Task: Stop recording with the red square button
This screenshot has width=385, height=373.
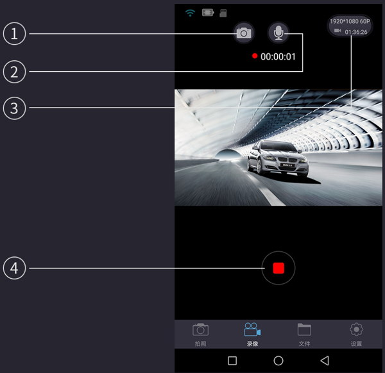Action: coord(278,268)
